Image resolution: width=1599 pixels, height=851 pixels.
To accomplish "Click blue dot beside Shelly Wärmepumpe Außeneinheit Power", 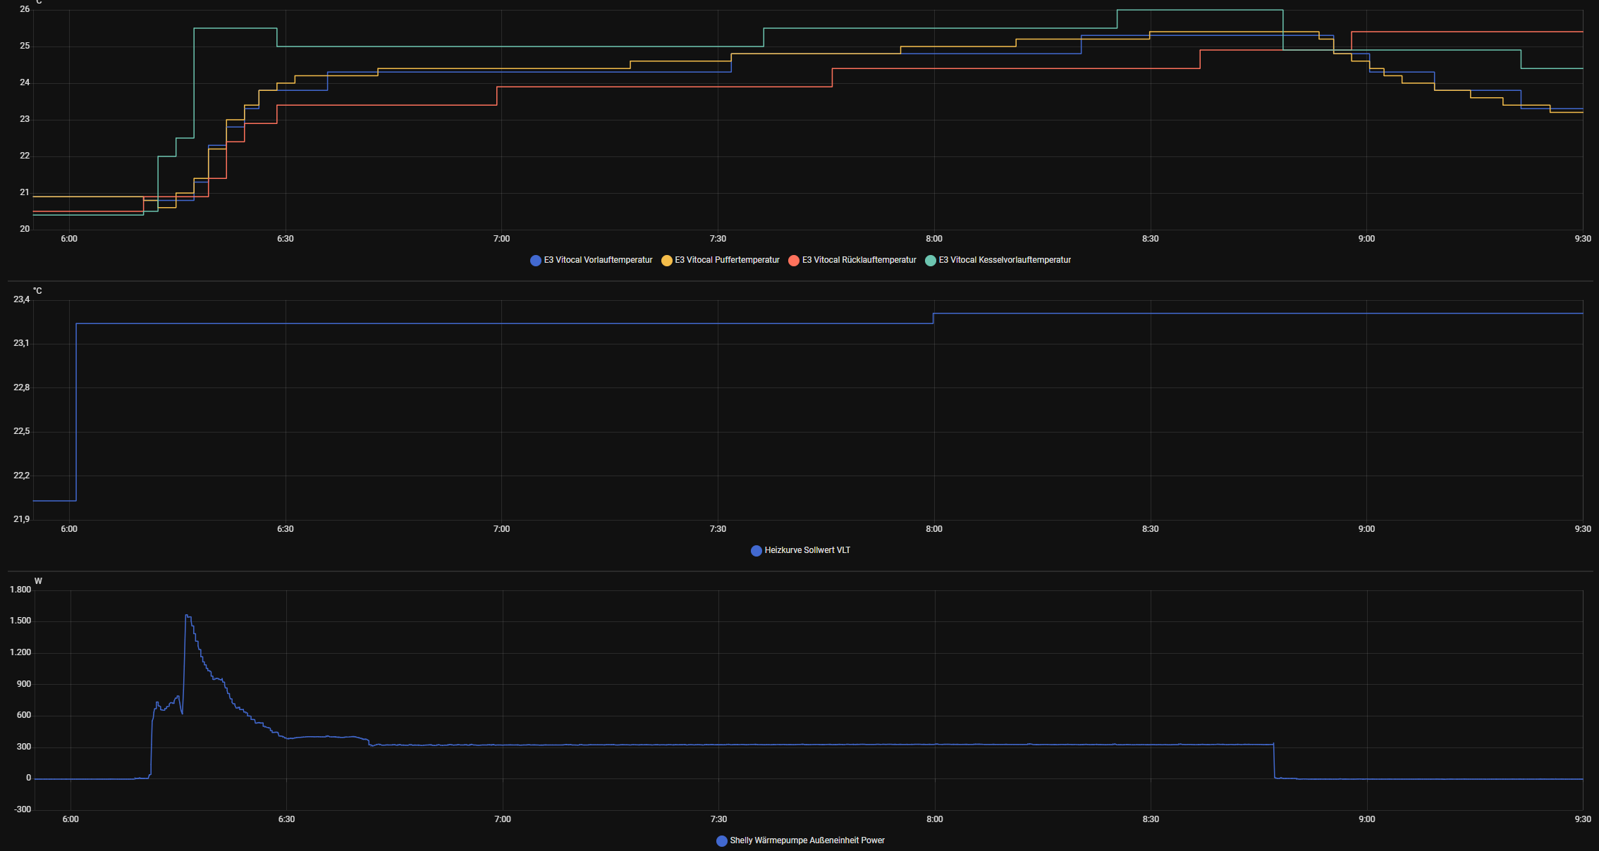I will pos(722,841).
